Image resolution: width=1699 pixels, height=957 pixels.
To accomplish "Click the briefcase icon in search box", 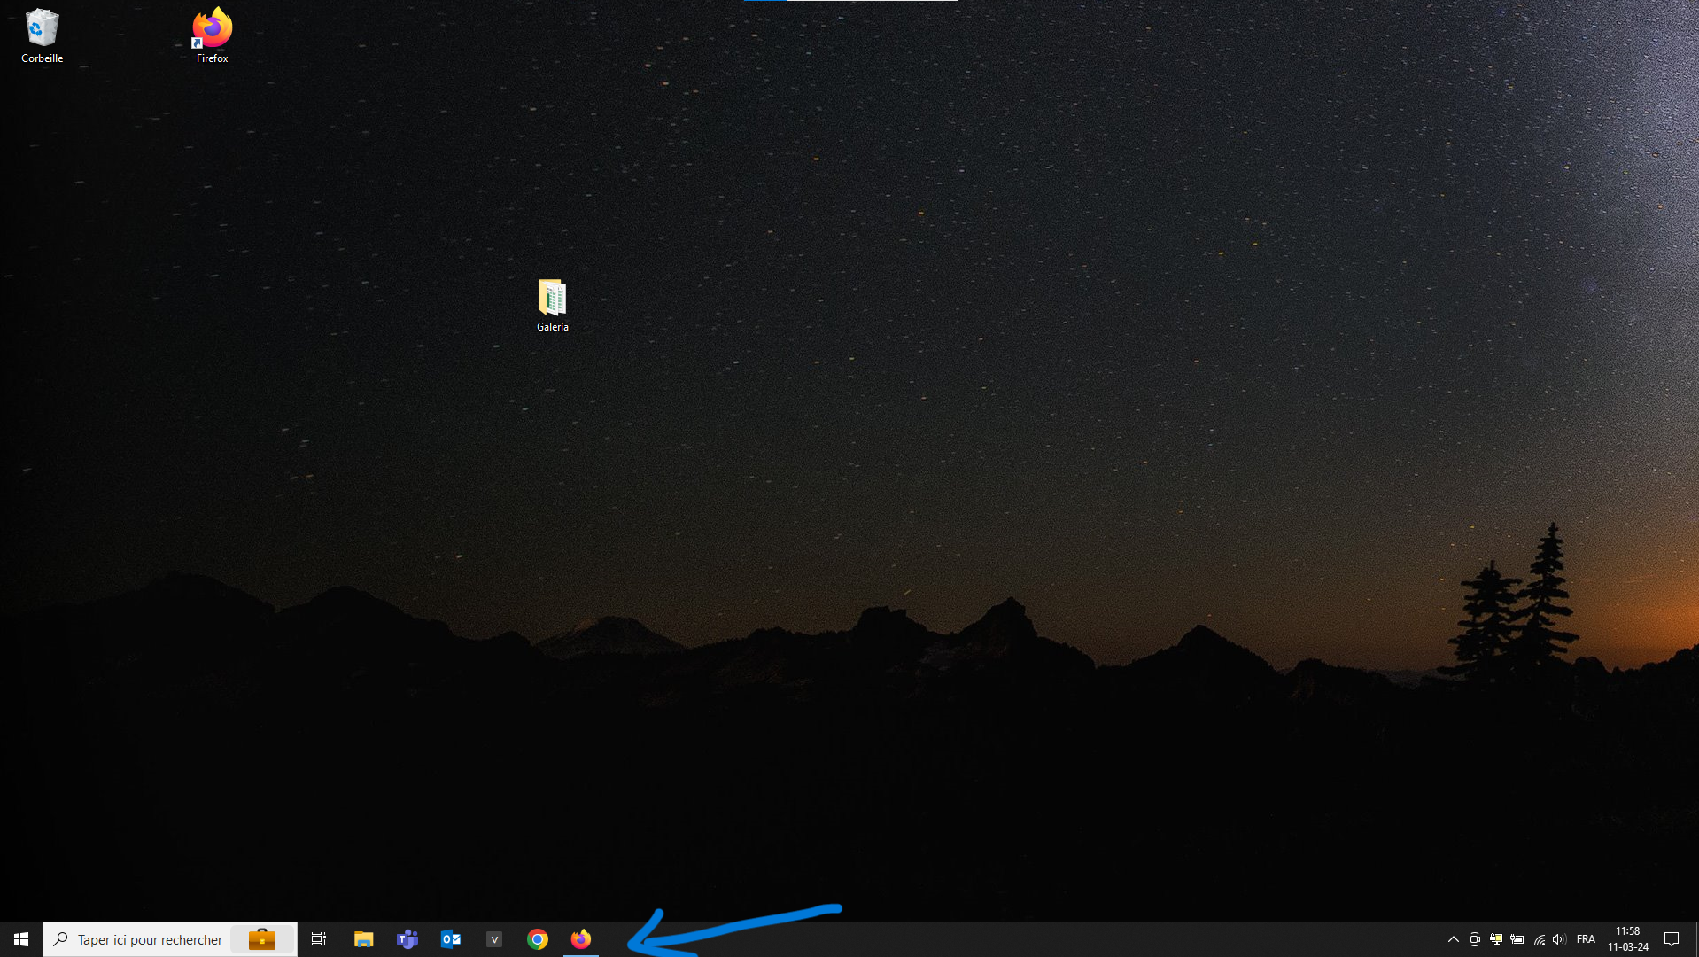I will point(262,939).
